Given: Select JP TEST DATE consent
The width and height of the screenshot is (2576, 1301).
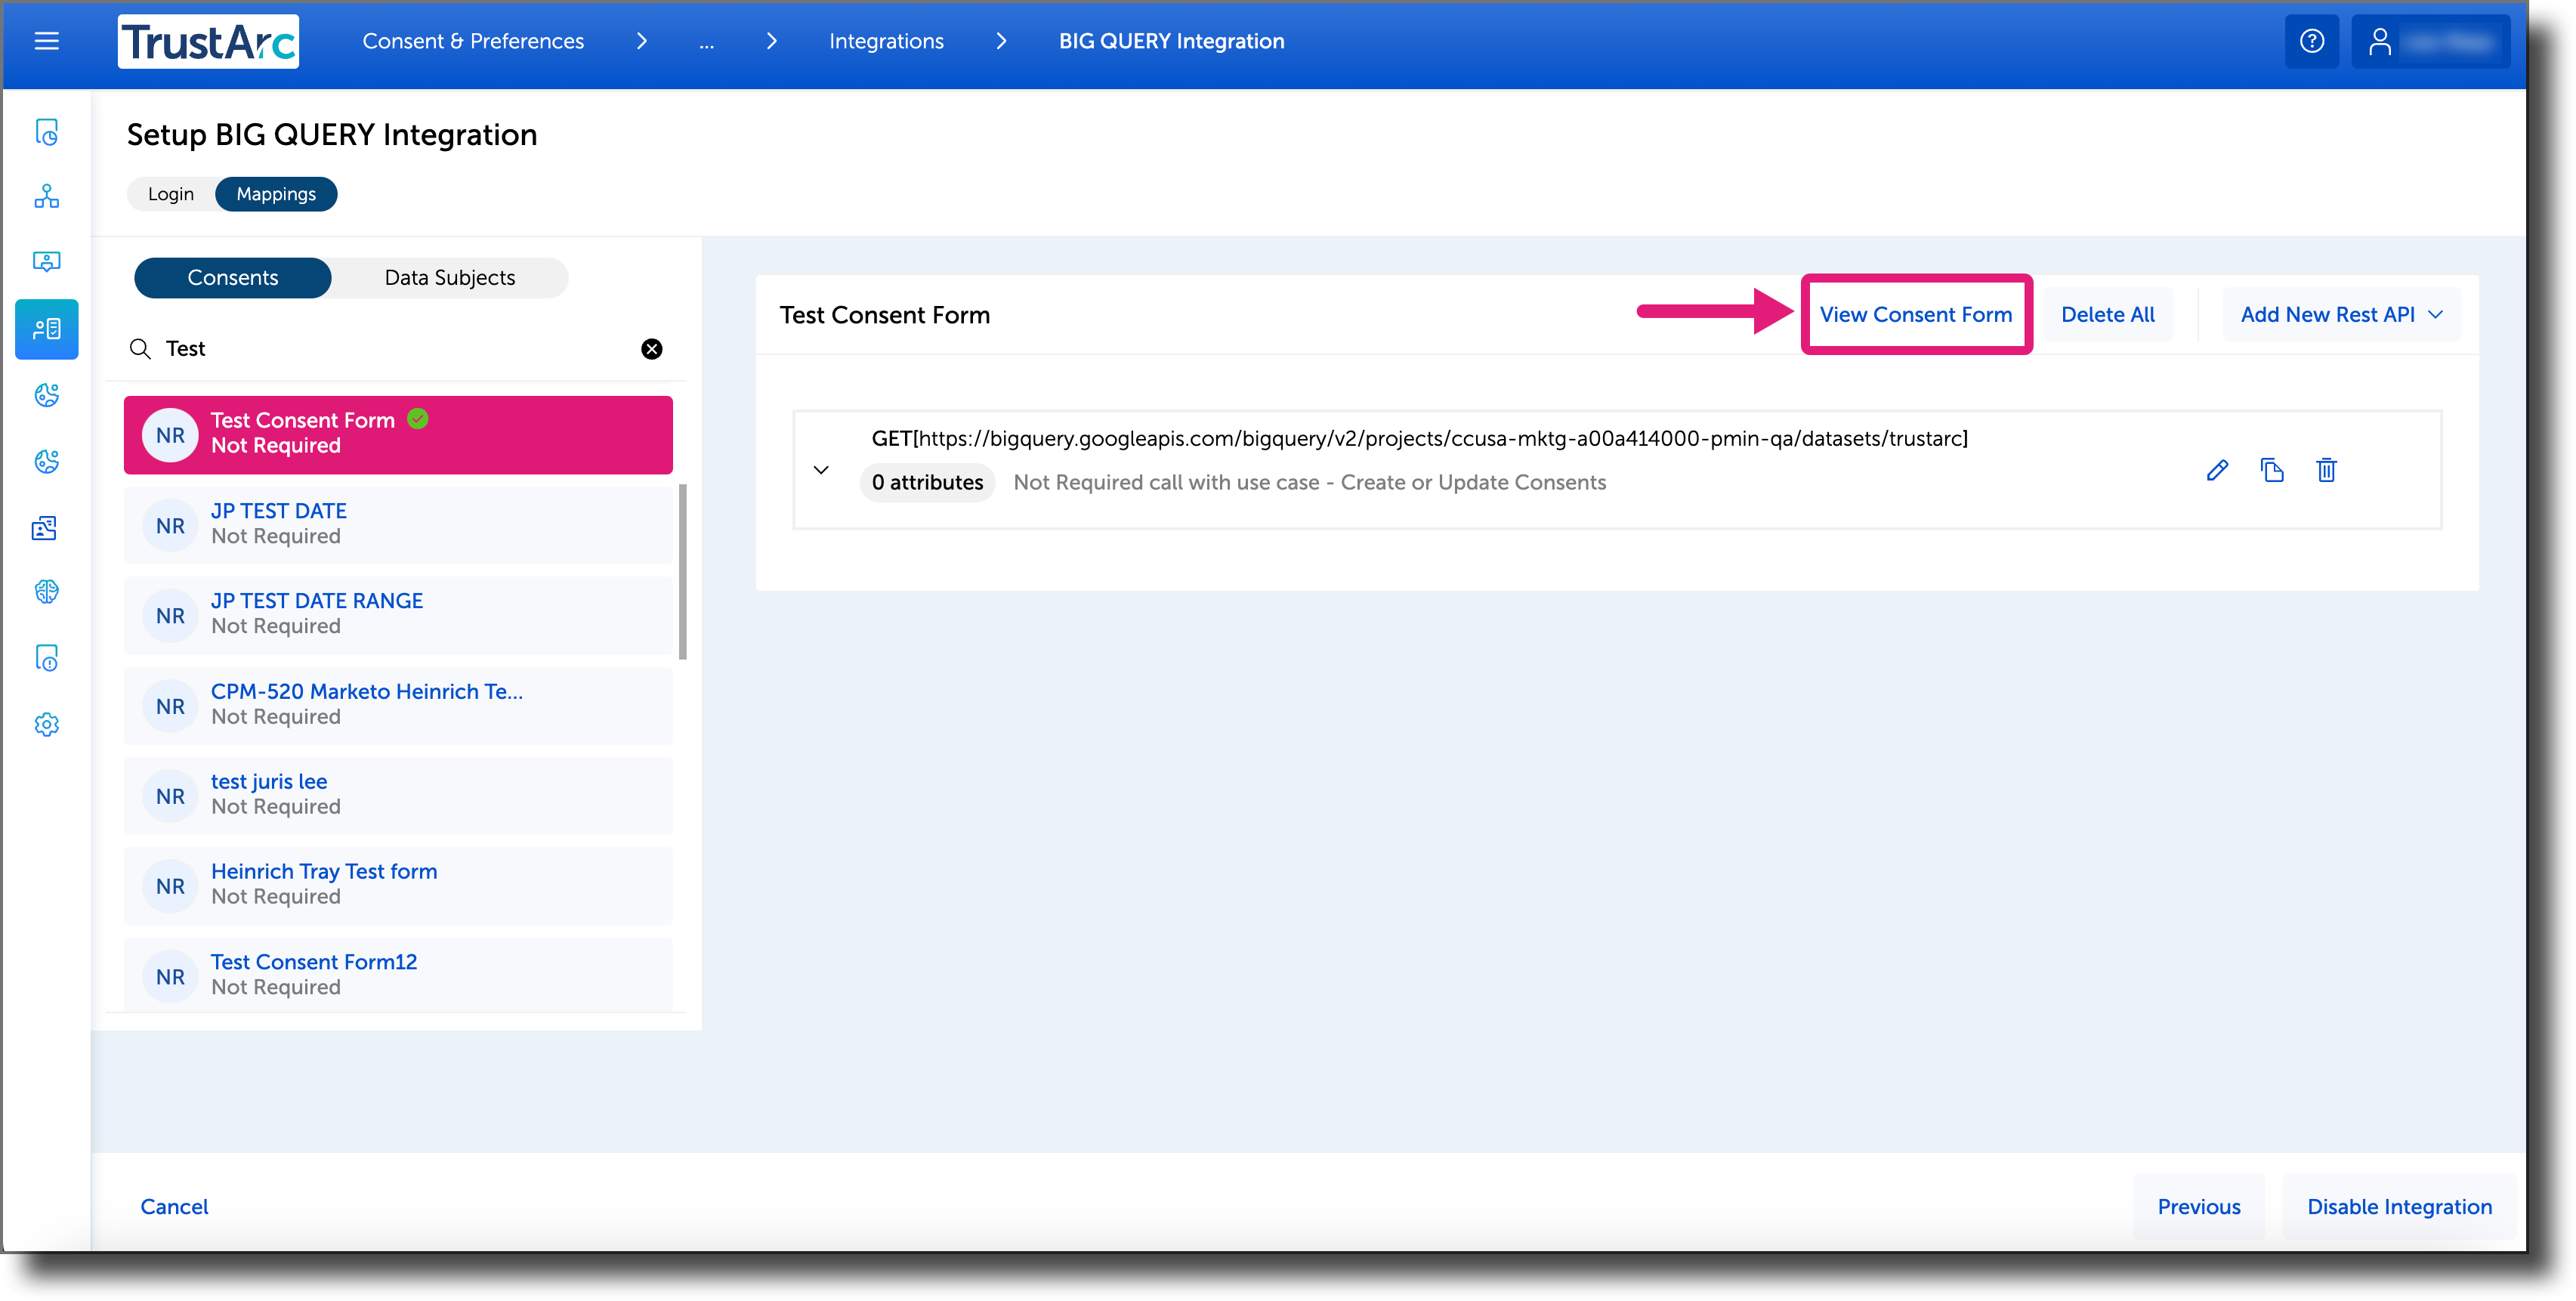Looking at the screenshot, I should [x=398, y=525].
